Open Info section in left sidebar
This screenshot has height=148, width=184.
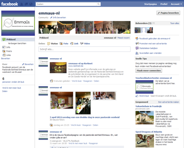8,47
